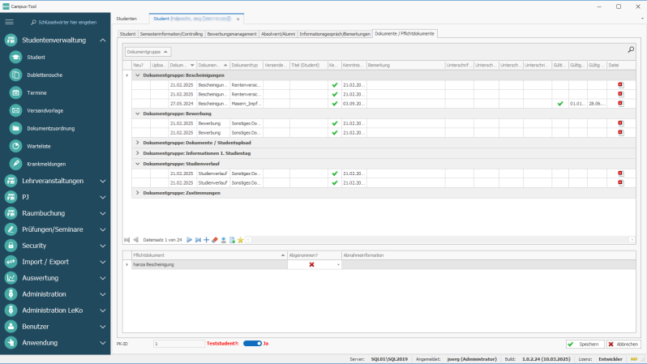Open Warteliste clock entry
The width and height of the screenshot is (647, 364).
(x=39, y=146)
